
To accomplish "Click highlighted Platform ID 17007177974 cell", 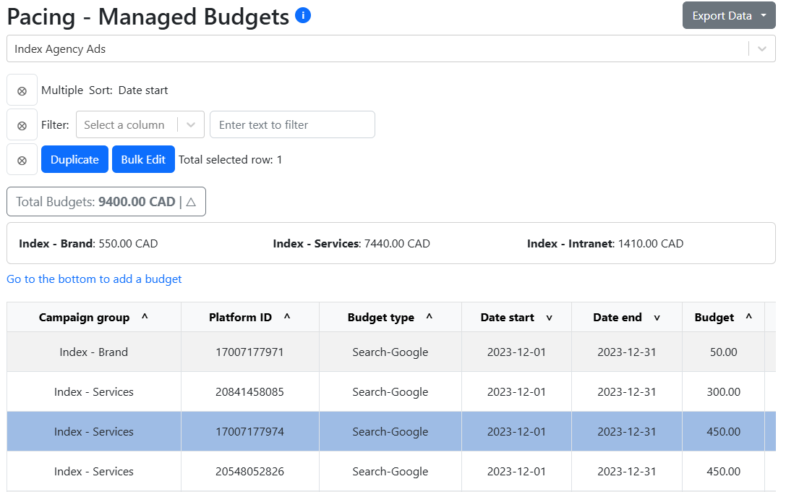I will point(250,431).
